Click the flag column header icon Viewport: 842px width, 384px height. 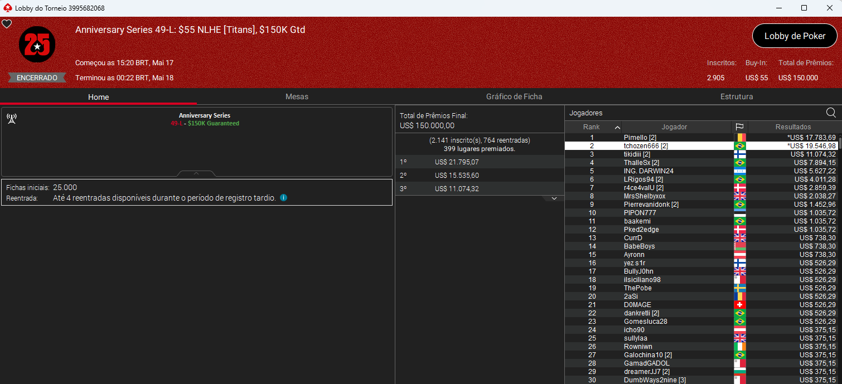point(739,127)
